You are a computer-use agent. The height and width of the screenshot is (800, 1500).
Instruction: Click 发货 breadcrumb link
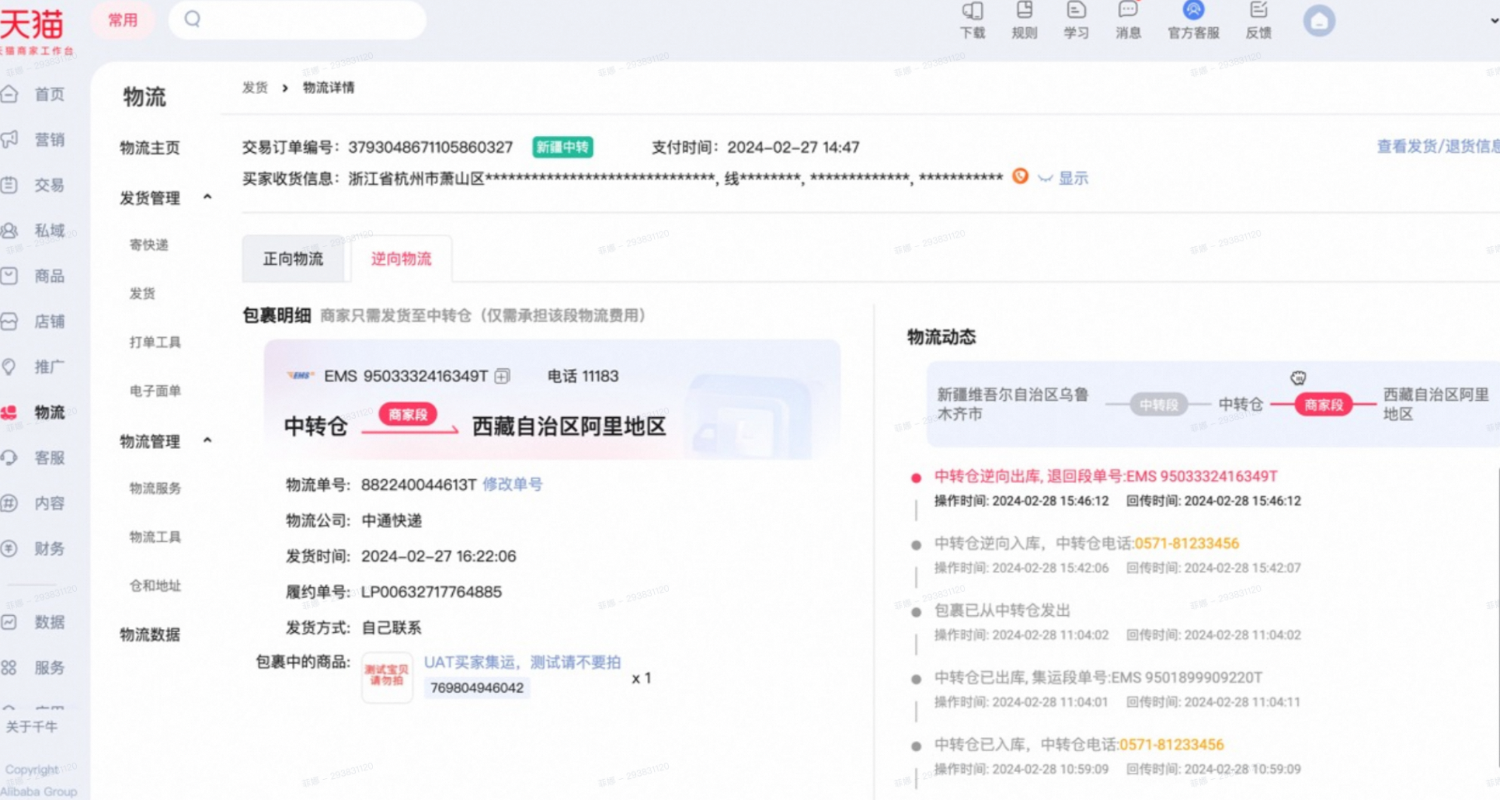[x=255, y=88]
